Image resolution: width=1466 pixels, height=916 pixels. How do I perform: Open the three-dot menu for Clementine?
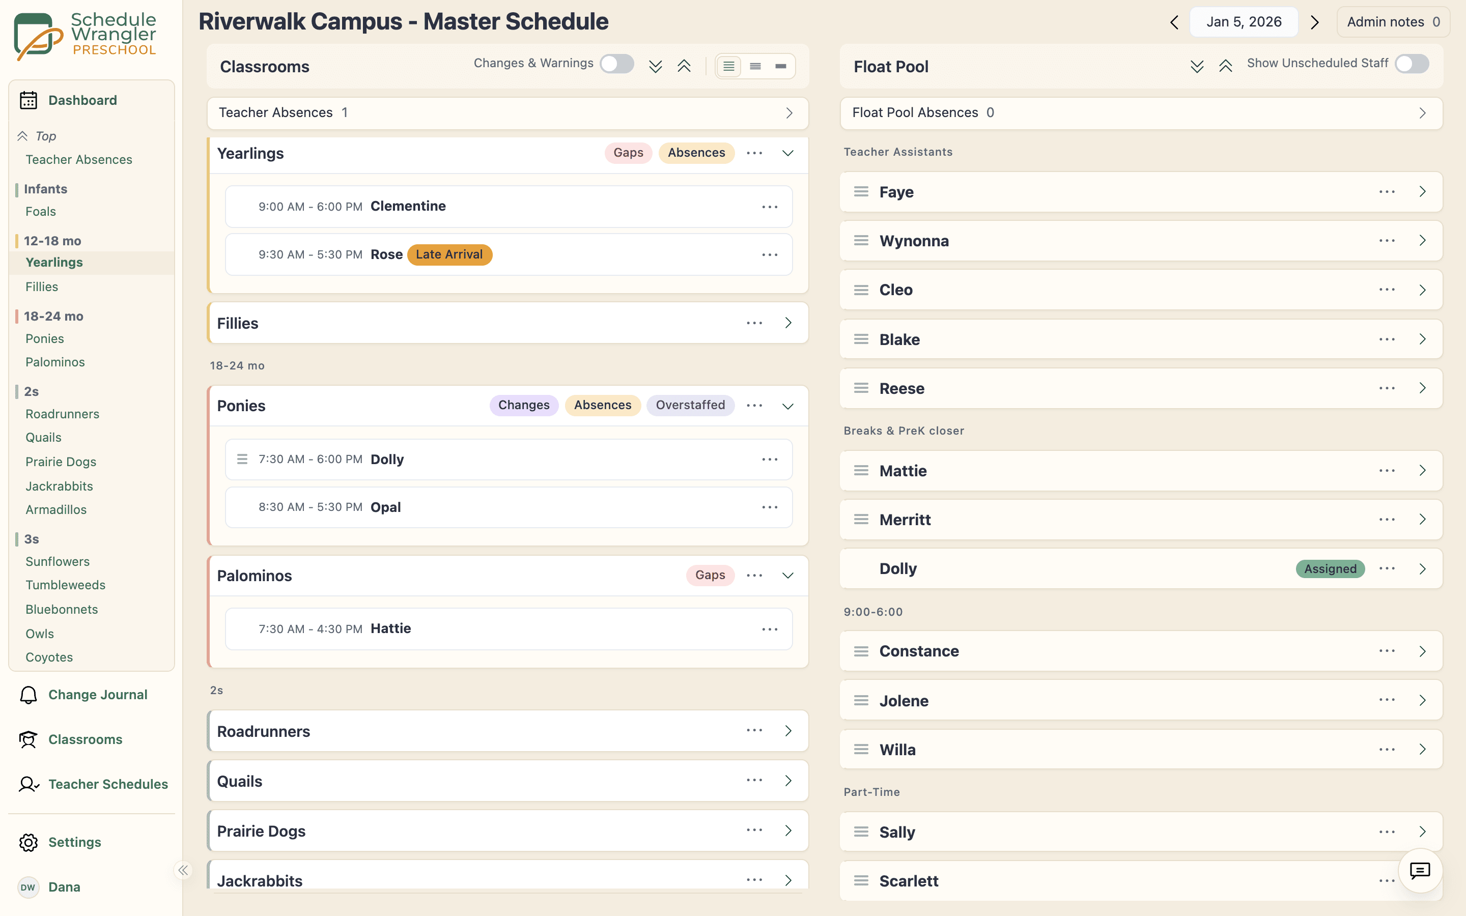point(770,207)
